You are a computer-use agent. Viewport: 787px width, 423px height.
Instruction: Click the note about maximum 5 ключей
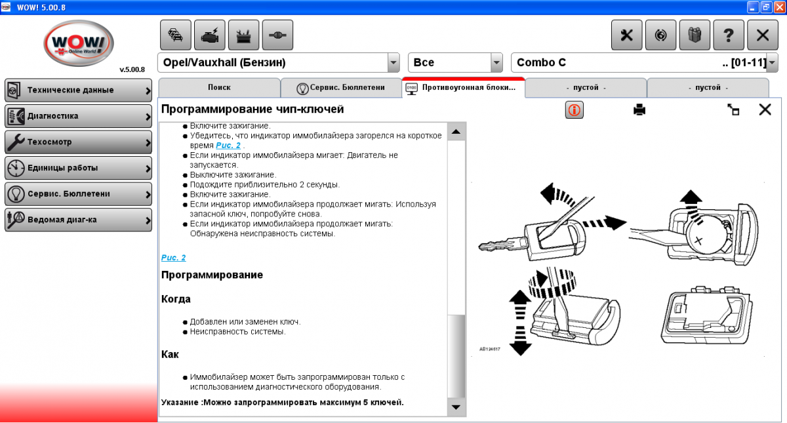[283, 401]
